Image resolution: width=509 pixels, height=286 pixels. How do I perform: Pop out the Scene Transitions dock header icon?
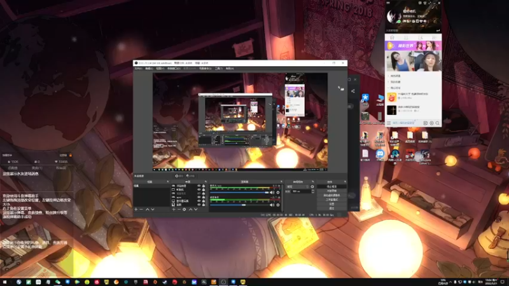pyautogui.click(x=313, y=182)
